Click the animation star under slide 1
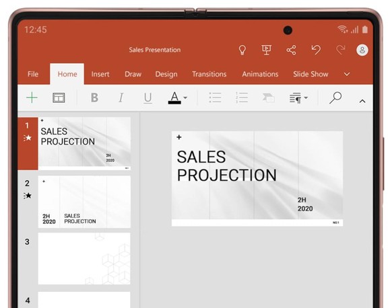 tap(28, 138)
